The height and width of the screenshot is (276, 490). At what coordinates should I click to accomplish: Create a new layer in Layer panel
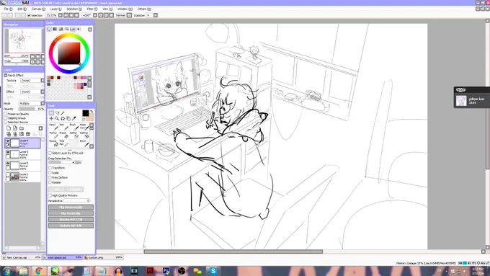click(9, 128)
